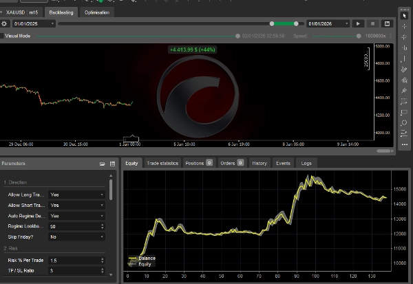
Task: Click the Equity legend entry
Action: point(140,264)
